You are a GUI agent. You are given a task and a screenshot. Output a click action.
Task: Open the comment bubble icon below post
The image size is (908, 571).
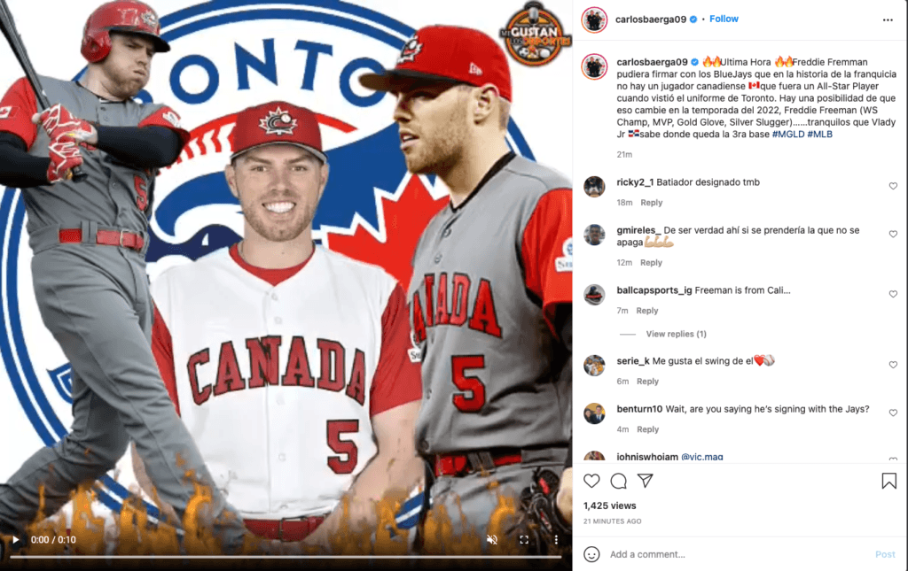pyautogui.click(x=618, y=481)
